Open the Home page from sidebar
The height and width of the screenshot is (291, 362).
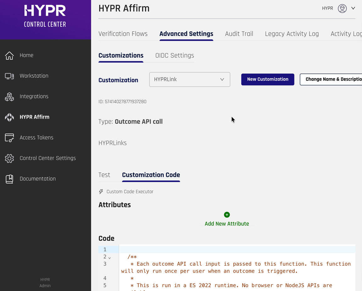[9, 55]
